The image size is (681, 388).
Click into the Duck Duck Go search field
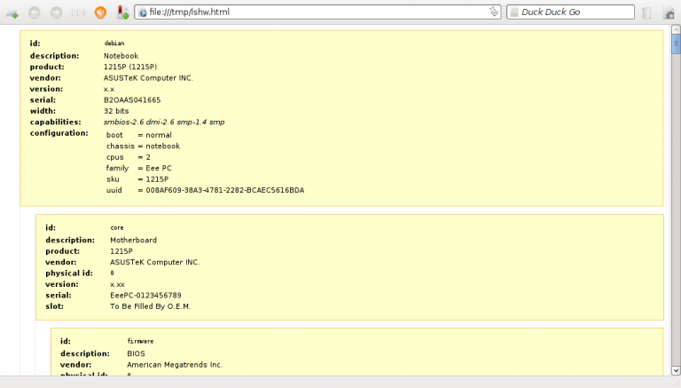(576, 12)
